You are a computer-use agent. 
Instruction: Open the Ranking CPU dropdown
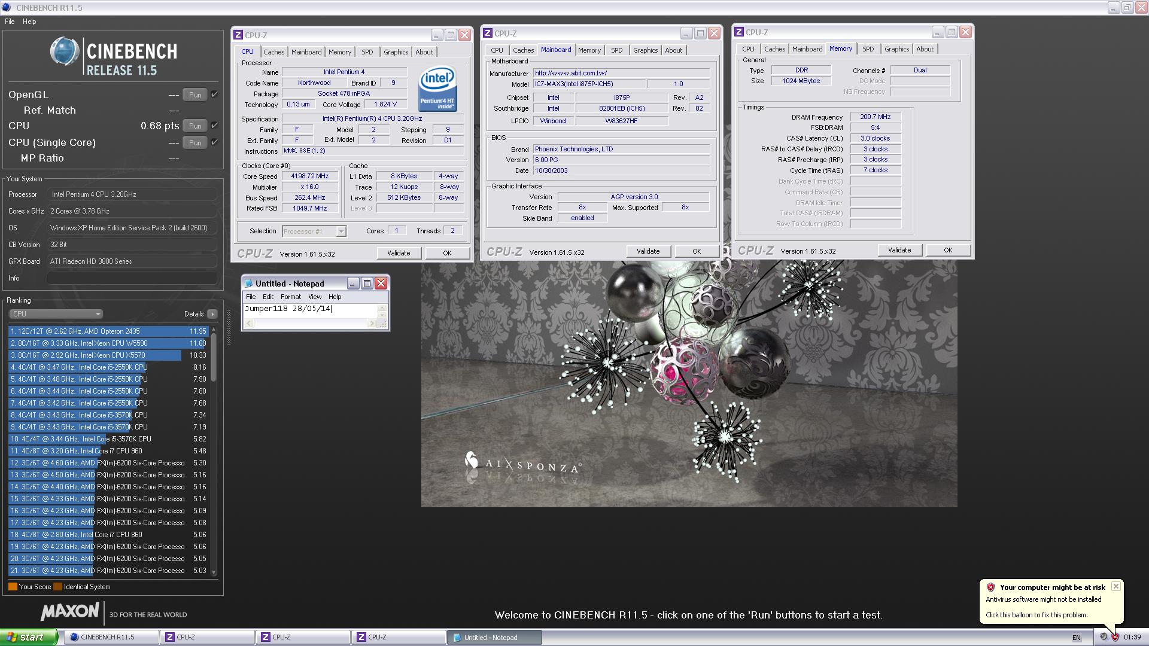56,314
